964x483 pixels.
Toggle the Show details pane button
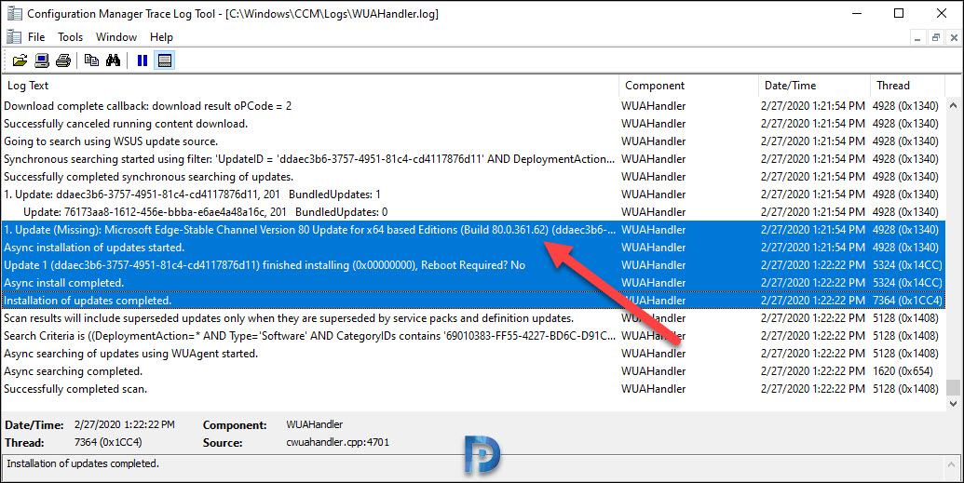(x=164, y=60)
